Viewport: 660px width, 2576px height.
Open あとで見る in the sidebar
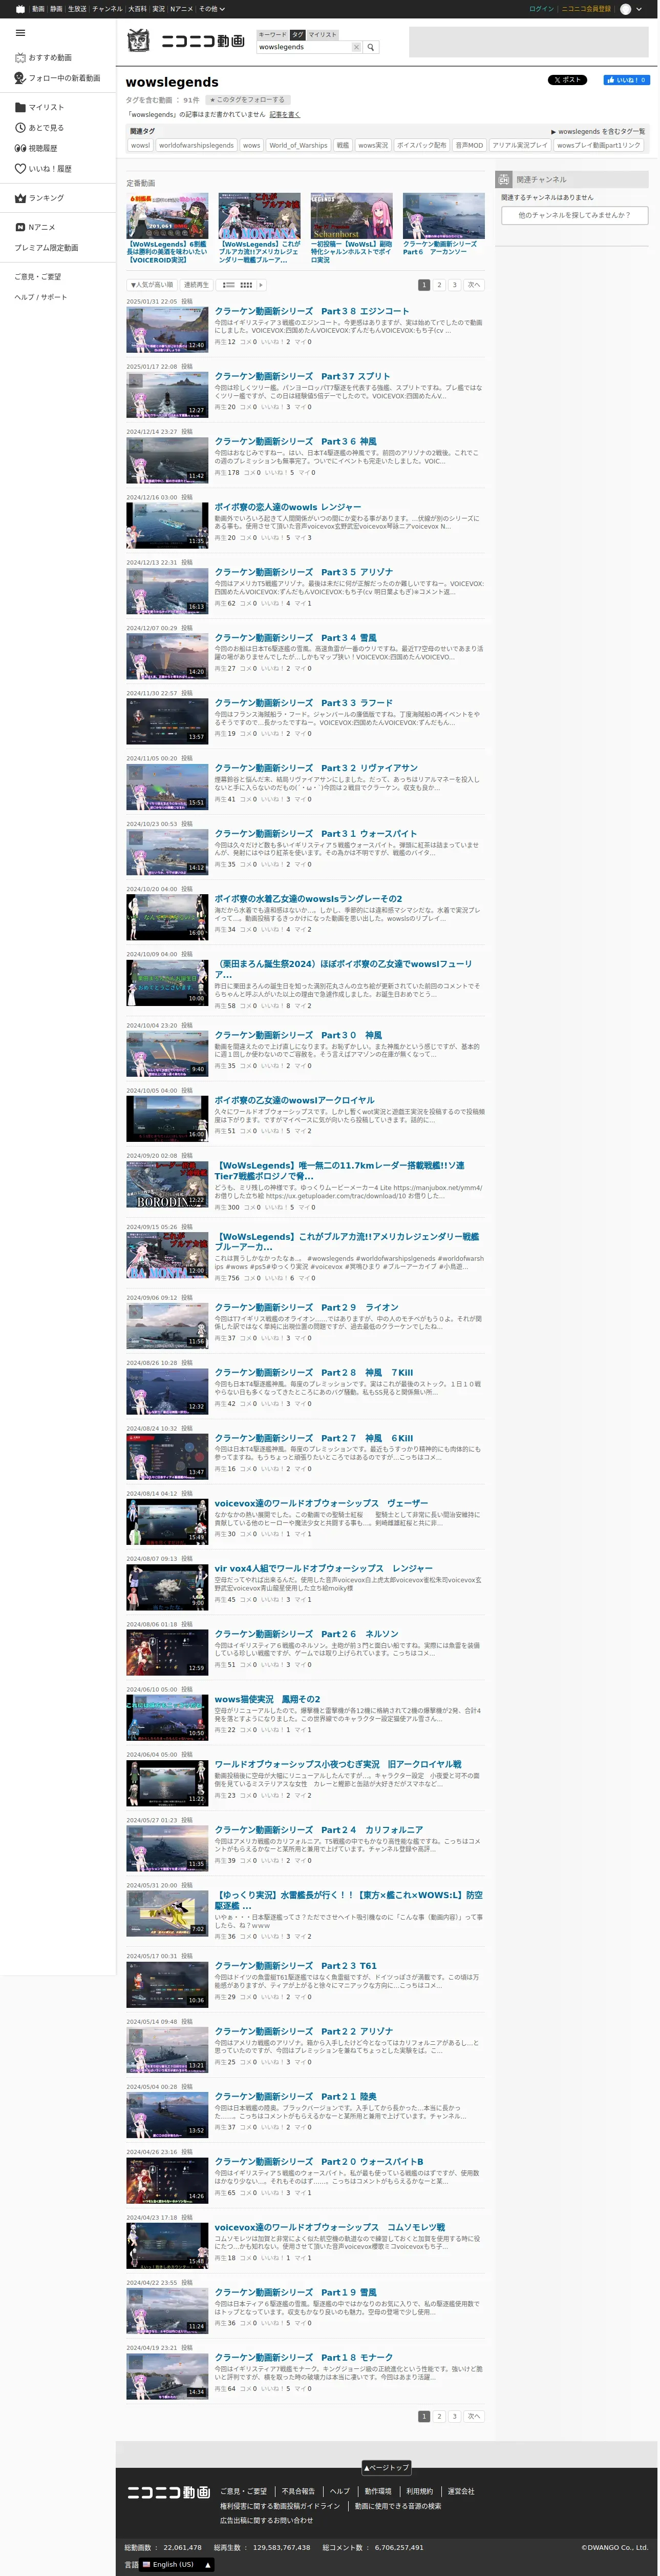click(39, 128)
